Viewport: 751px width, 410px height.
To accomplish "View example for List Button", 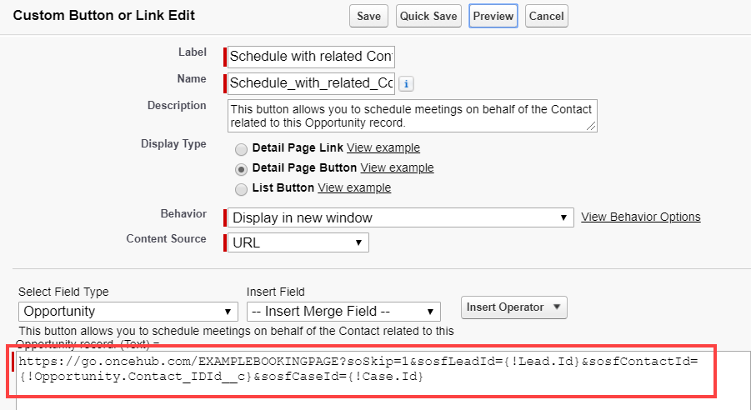I will click(x=354, y=188).
